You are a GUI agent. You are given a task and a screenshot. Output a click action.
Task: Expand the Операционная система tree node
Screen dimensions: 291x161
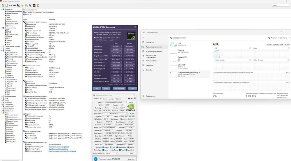point(1,46)
